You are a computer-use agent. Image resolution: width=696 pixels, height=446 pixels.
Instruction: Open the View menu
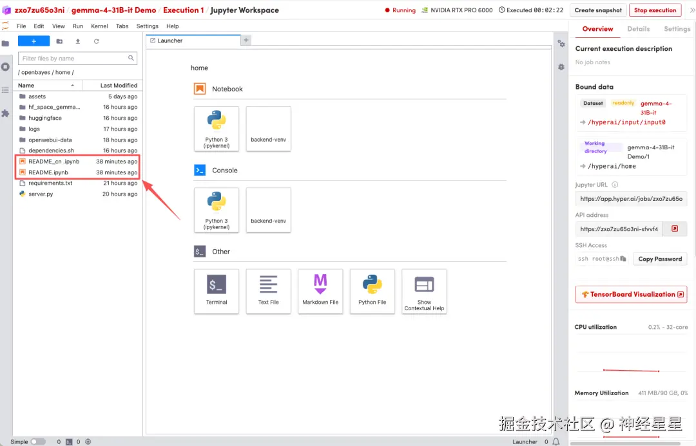pos(58,26)
